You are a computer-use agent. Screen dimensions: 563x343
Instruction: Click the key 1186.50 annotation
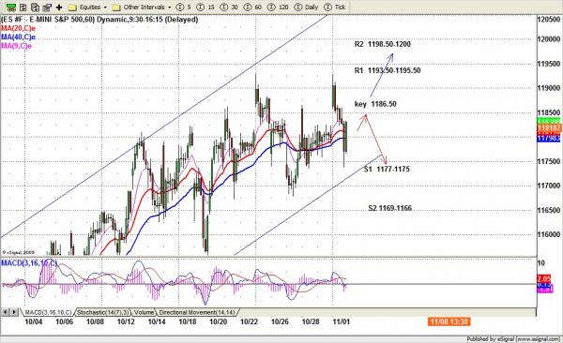[x=375, y=104]
